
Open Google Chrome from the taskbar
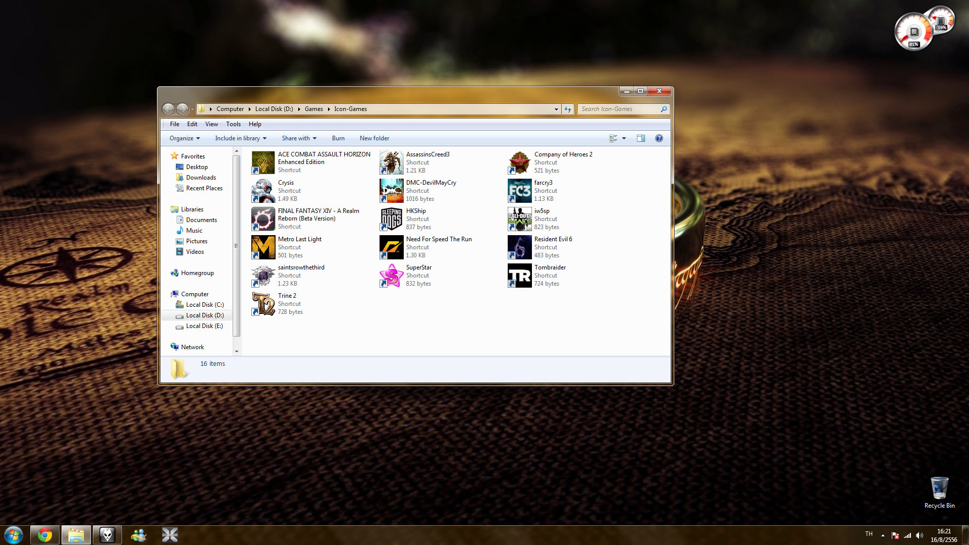(45, 535)
